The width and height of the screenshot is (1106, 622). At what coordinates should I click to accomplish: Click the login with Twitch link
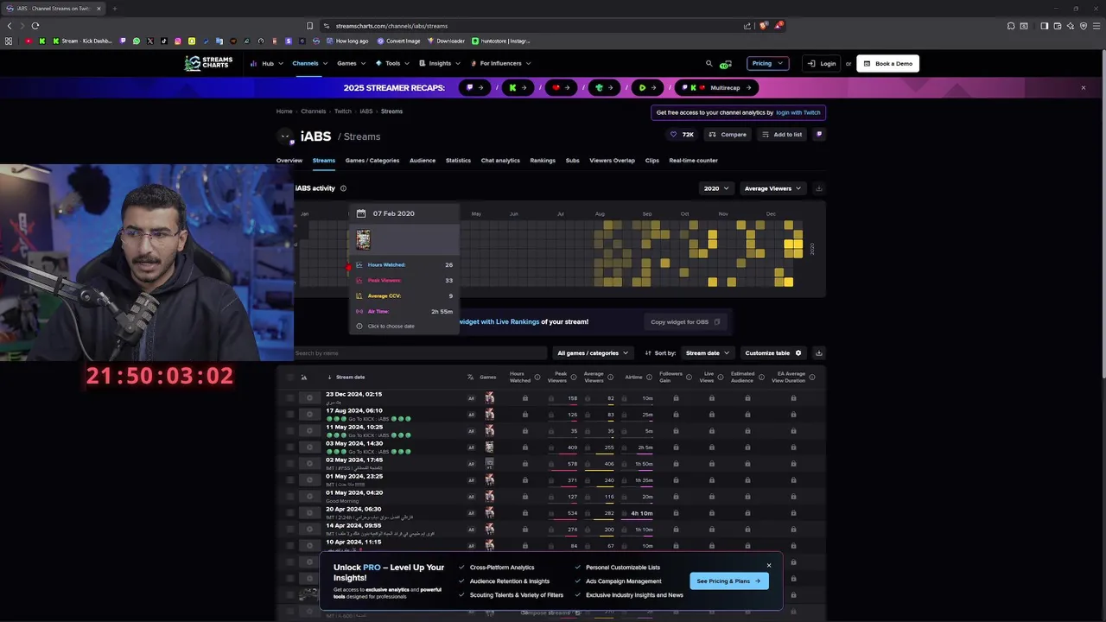click(x=798, y=112)
